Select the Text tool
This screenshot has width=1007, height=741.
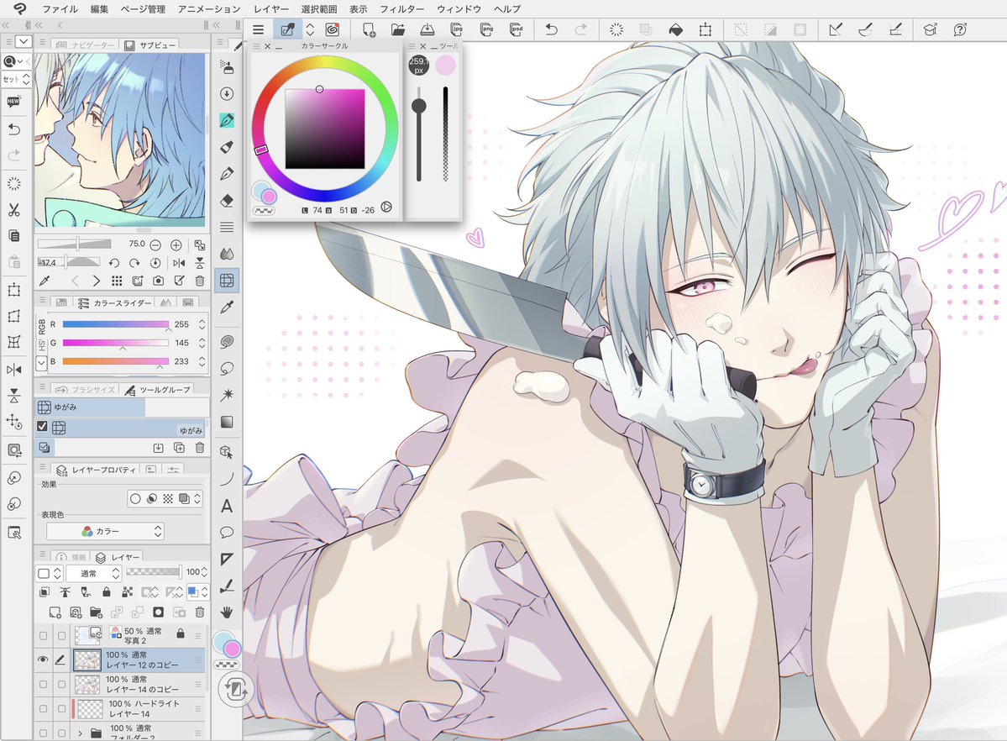click(x=227, y=507)
